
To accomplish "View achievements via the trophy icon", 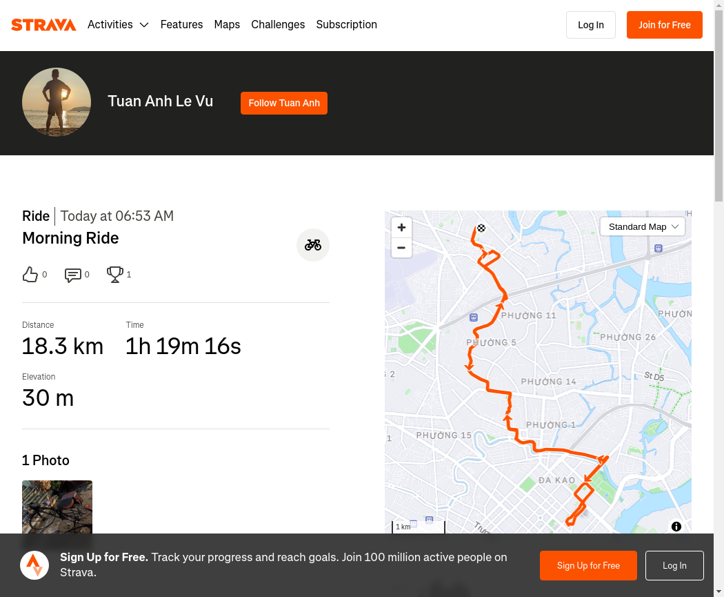I will (x=115, y=275).
